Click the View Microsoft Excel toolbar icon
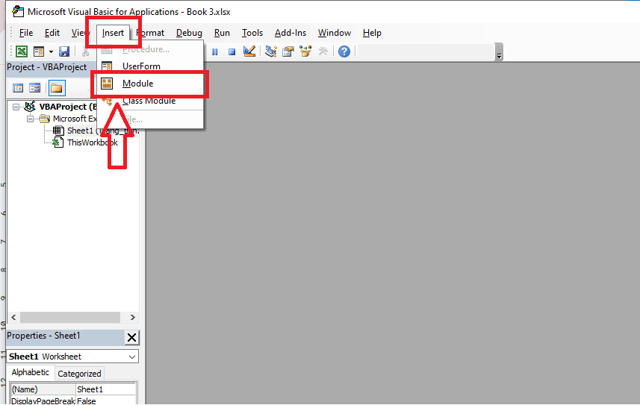The width and height of the screenshot is (640, 405). pyautogui.click(x=22, y=51)
